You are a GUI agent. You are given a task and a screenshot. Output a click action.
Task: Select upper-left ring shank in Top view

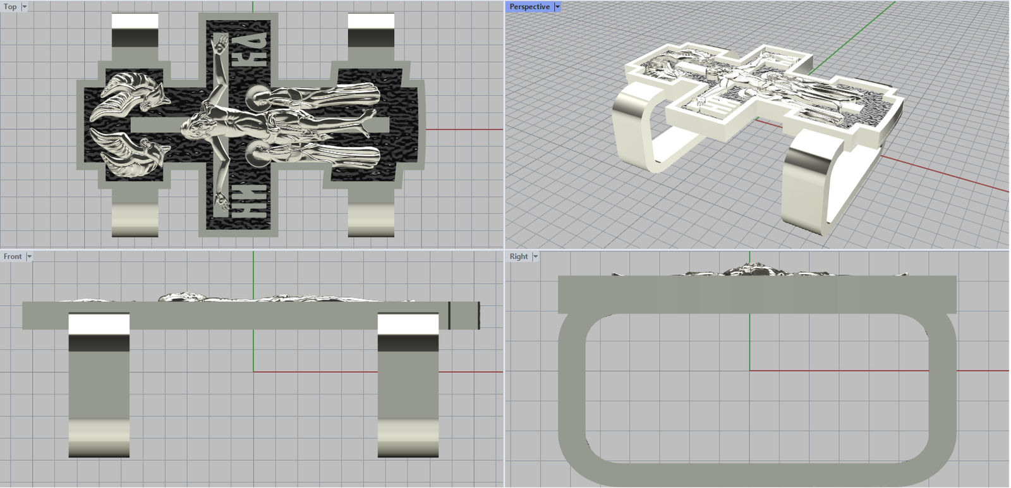point(135,37)
